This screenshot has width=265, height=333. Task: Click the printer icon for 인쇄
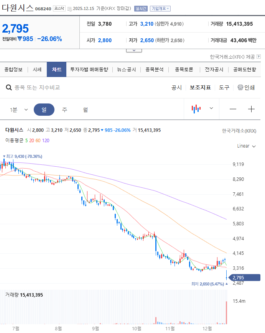pos(240,87)
